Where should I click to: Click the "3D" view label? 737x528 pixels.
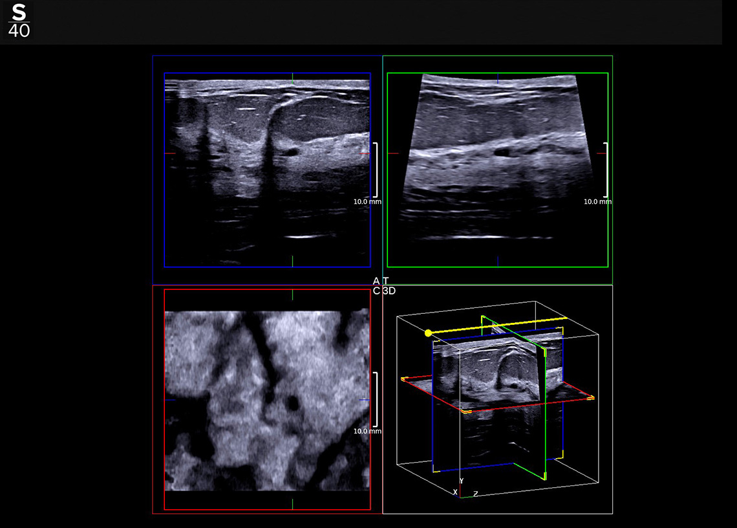click(x=389, y=291)
